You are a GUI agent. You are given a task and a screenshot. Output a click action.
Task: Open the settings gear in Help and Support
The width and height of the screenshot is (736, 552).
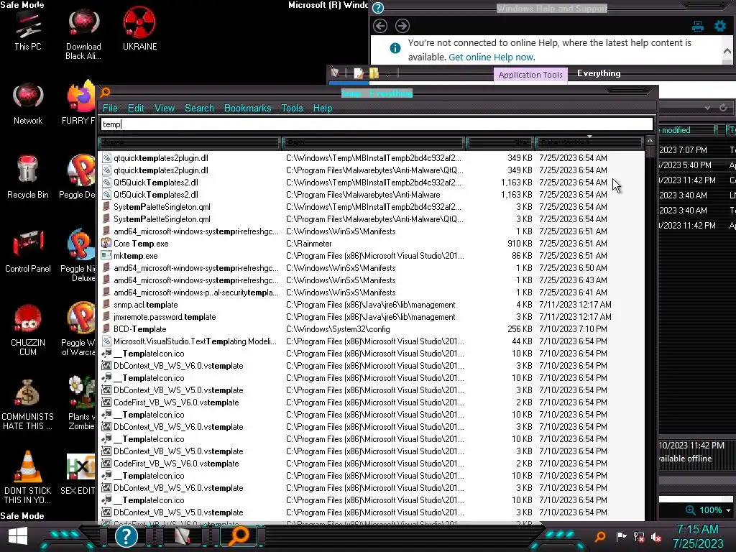(720, 26)
